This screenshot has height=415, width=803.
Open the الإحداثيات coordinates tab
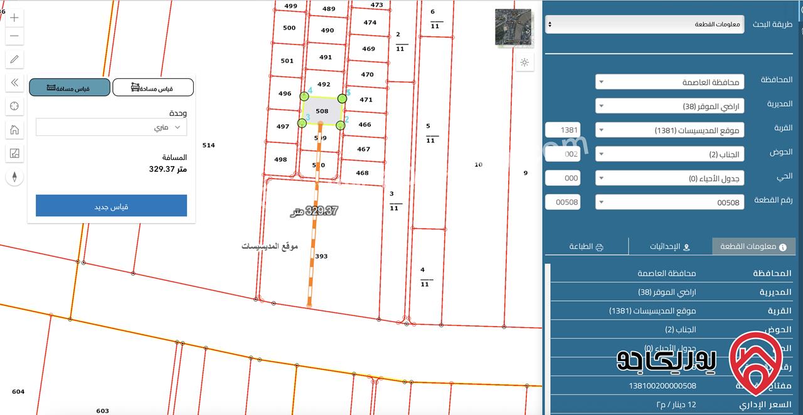click(x=670, y=247)
